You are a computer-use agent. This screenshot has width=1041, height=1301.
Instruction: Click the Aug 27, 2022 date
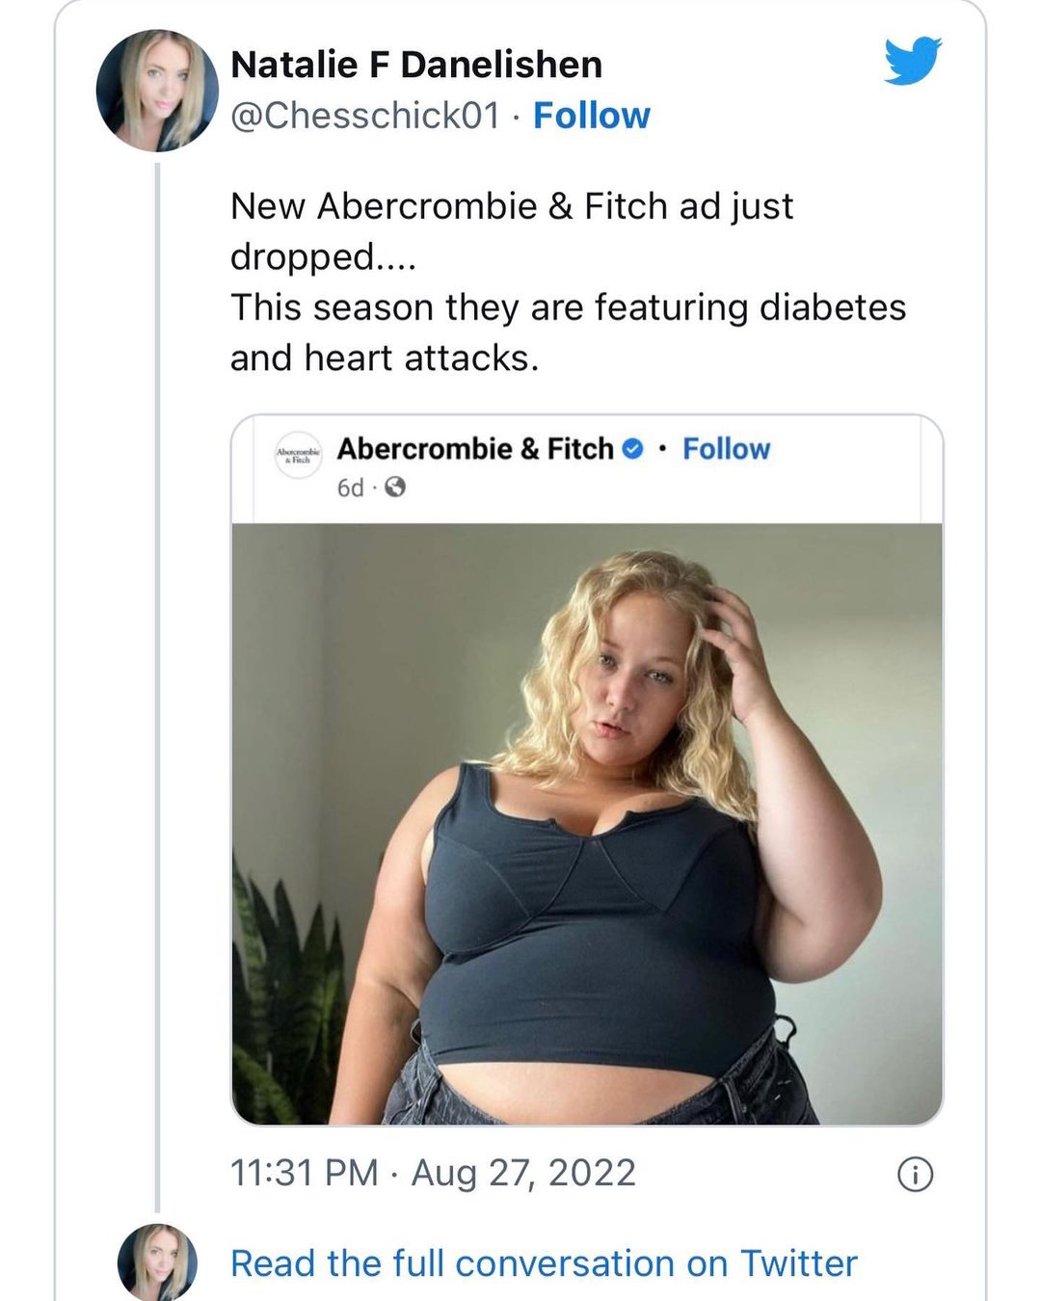point(523,1173)
